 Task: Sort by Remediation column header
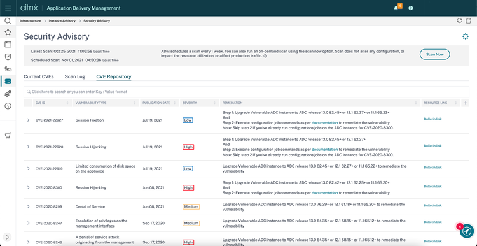(x=320, y=103)
